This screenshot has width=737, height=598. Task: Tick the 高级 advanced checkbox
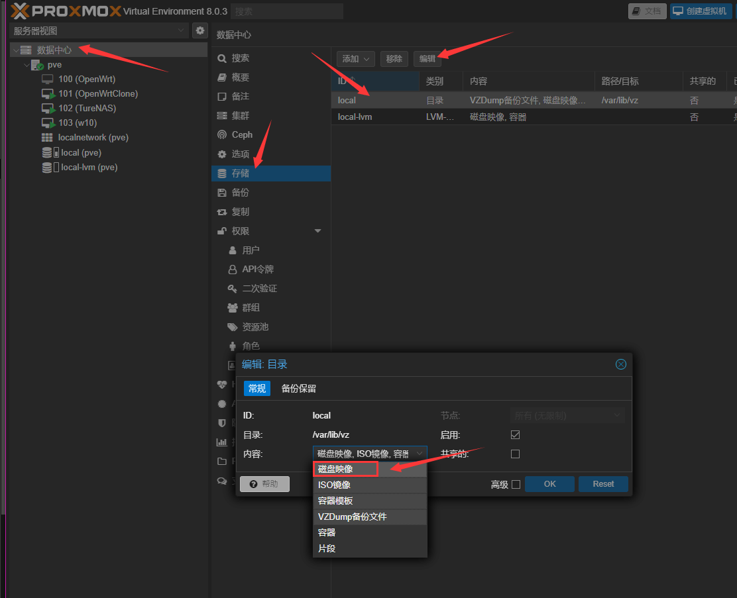click(x=516, y=485)
